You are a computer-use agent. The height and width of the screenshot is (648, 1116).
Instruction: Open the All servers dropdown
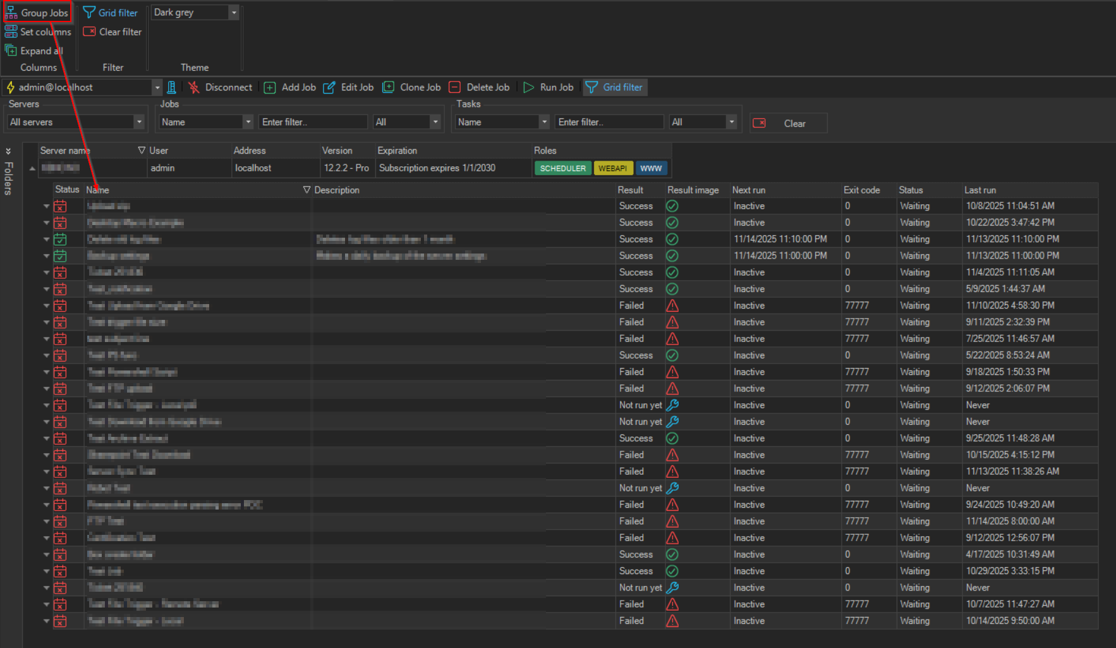pyautogui.click(x=139, y=122)
